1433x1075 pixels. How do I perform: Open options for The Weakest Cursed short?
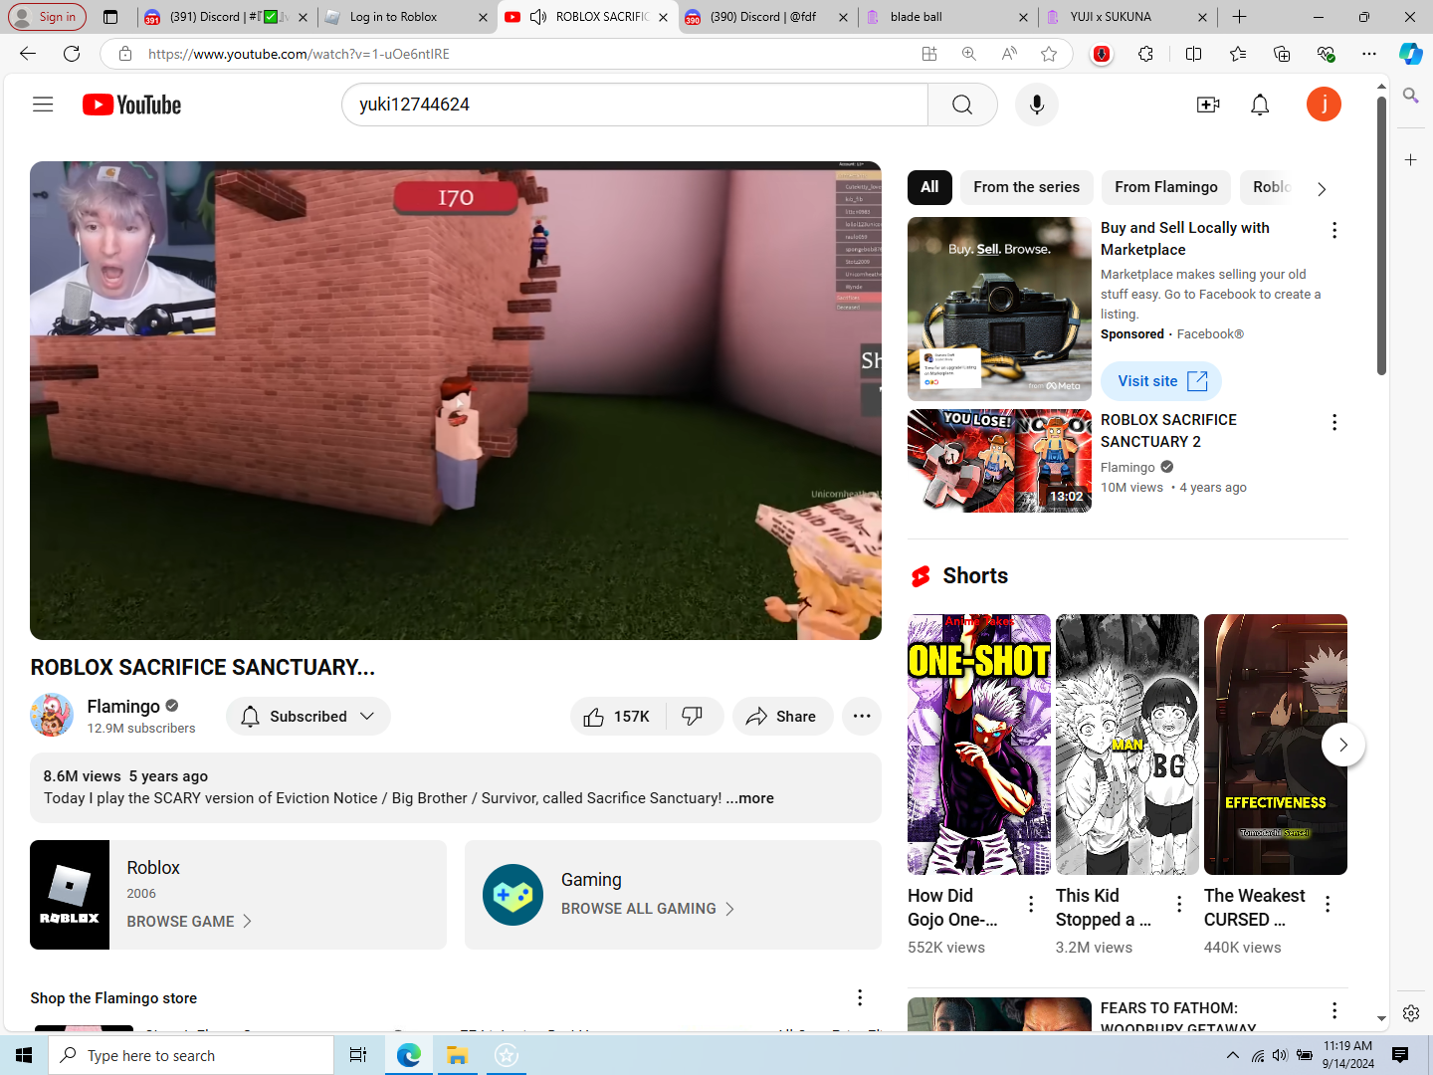coord(1328,904)
